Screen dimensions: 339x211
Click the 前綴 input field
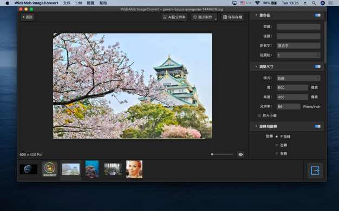coord(298,27)
